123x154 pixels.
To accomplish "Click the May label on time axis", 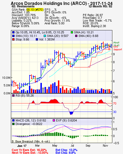I will pyautogui.click(x=55, y=146).
